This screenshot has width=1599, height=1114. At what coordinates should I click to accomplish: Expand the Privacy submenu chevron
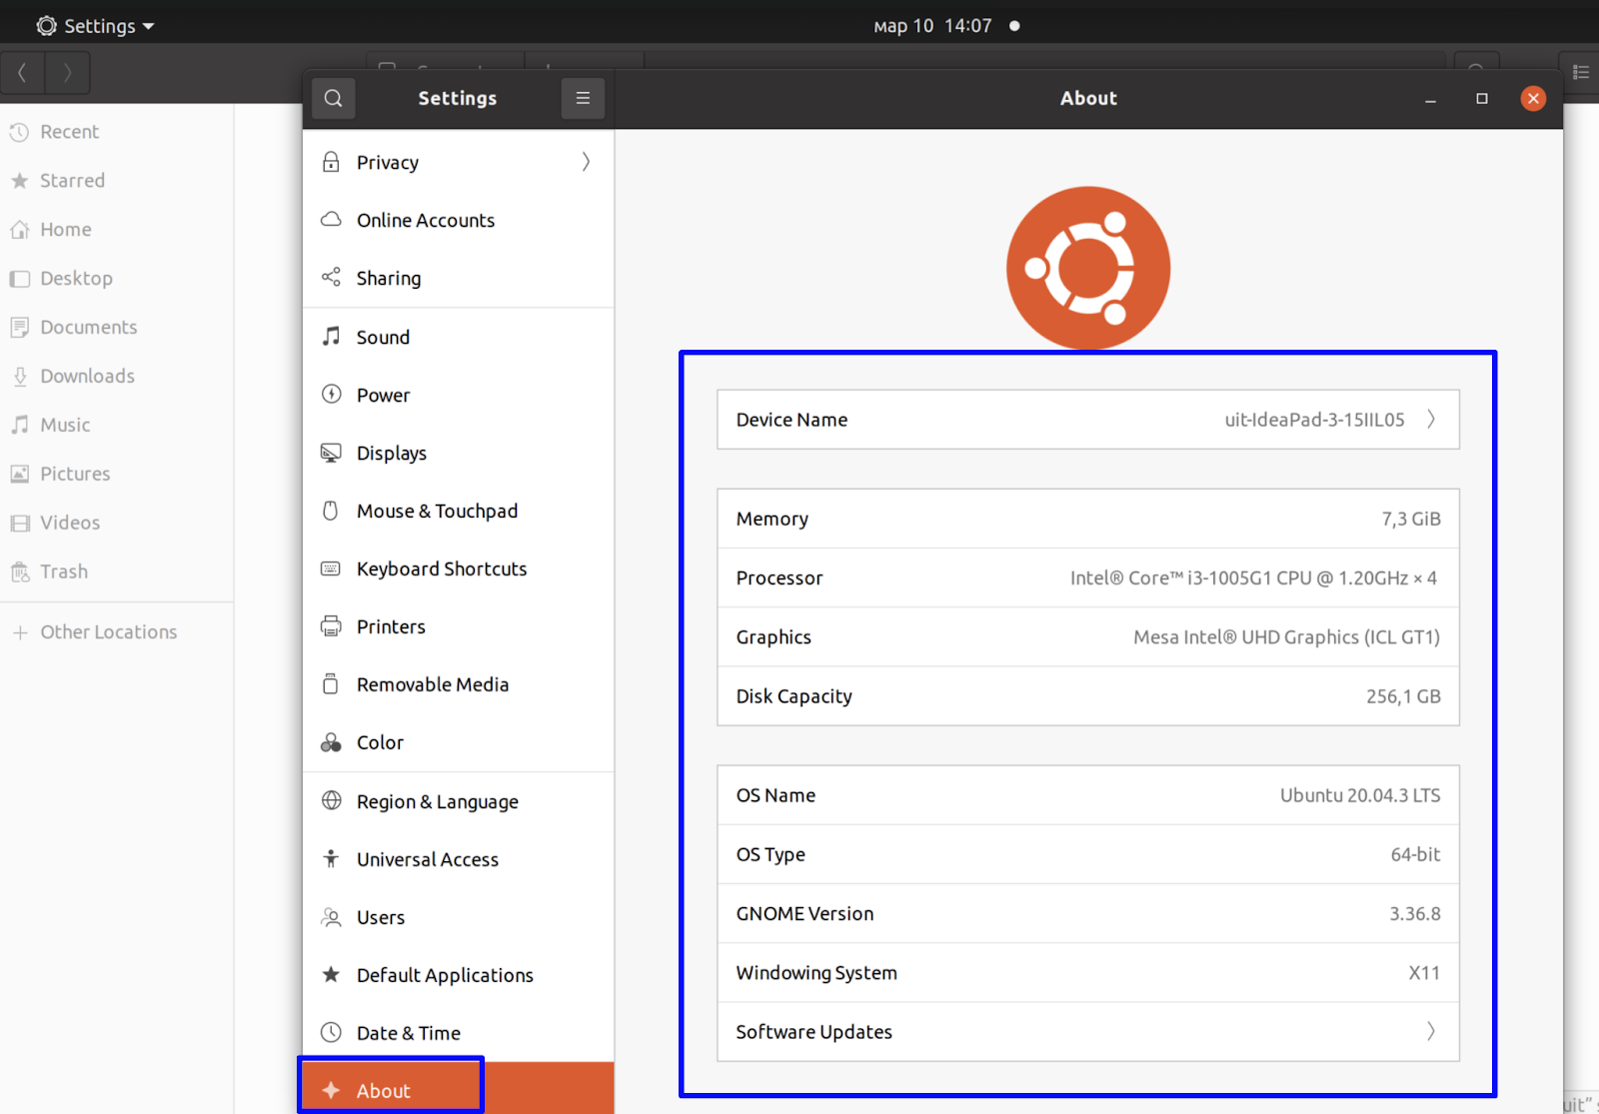coord(587,162)
